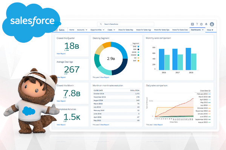Viewport: 226px width, 150px height.
Task: Click the EVOLUTION column header
Action: pyautogui.click(x=135, y=90)
